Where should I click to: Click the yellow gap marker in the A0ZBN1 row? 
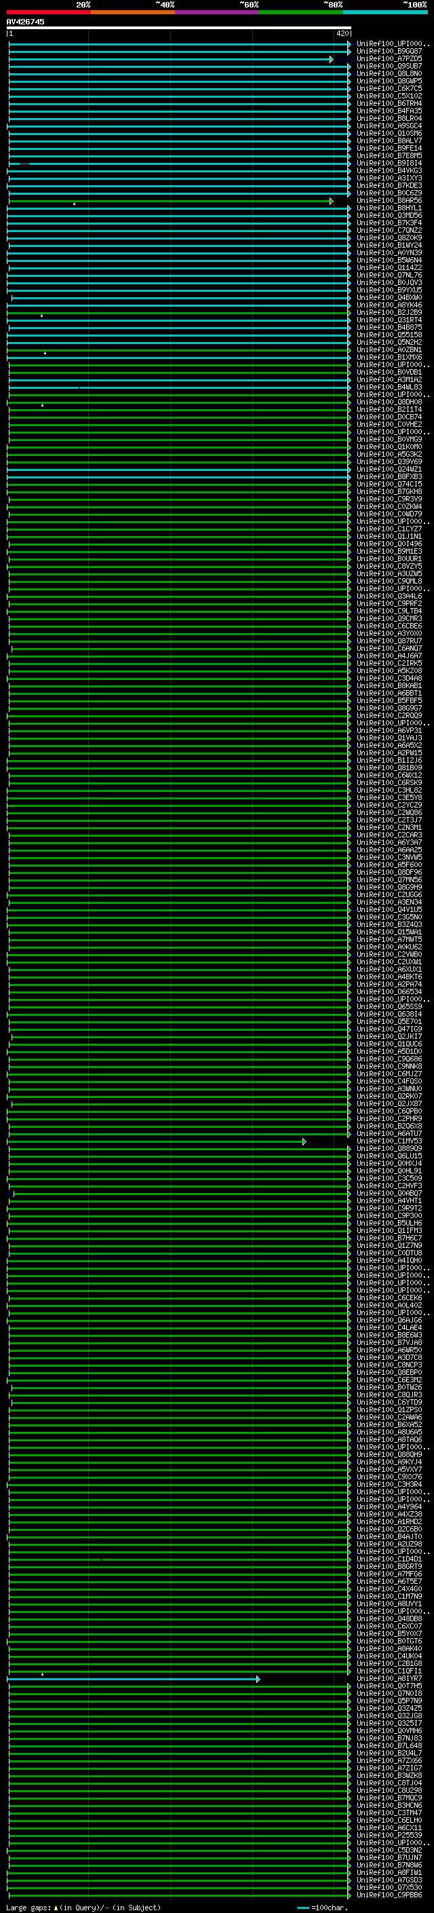click(45, 353)
